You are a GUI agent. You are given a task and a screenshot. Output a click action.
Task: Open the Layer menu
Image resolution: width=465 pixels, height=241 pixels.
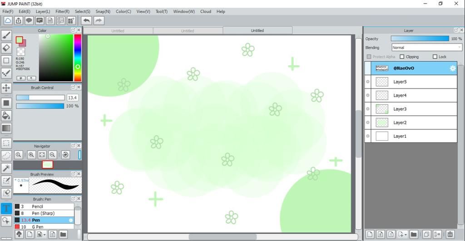(x=43, y=11)
